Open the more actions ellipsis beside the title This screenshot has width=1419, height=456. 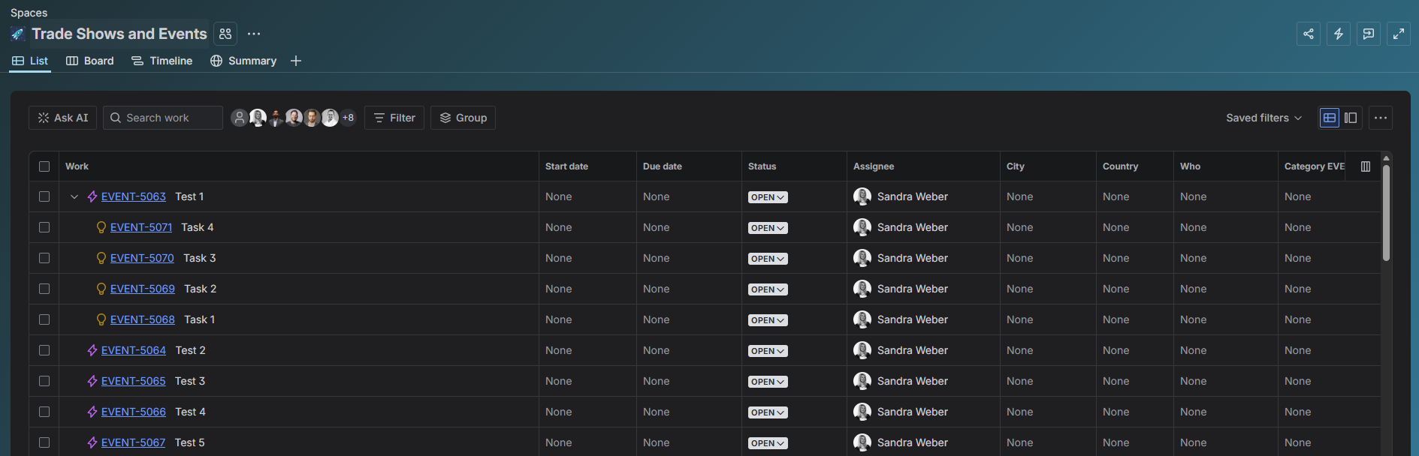pos(254,34)
